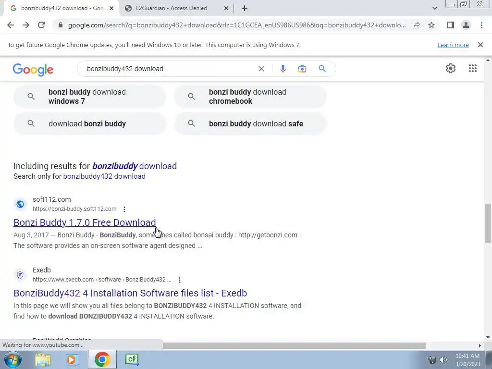Click the soft112.com site favicon
The width and height of the screenshot is (492, 369).
(x=20, y=204)
